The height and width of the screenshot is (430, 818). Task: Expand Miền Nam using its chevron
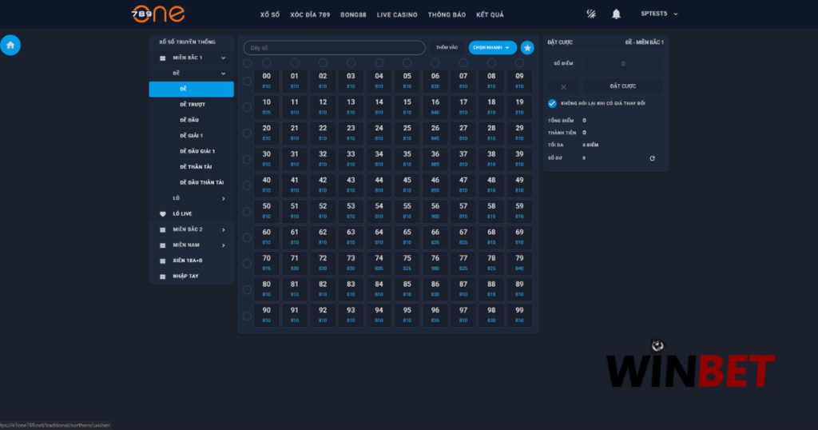coord(224,245)
